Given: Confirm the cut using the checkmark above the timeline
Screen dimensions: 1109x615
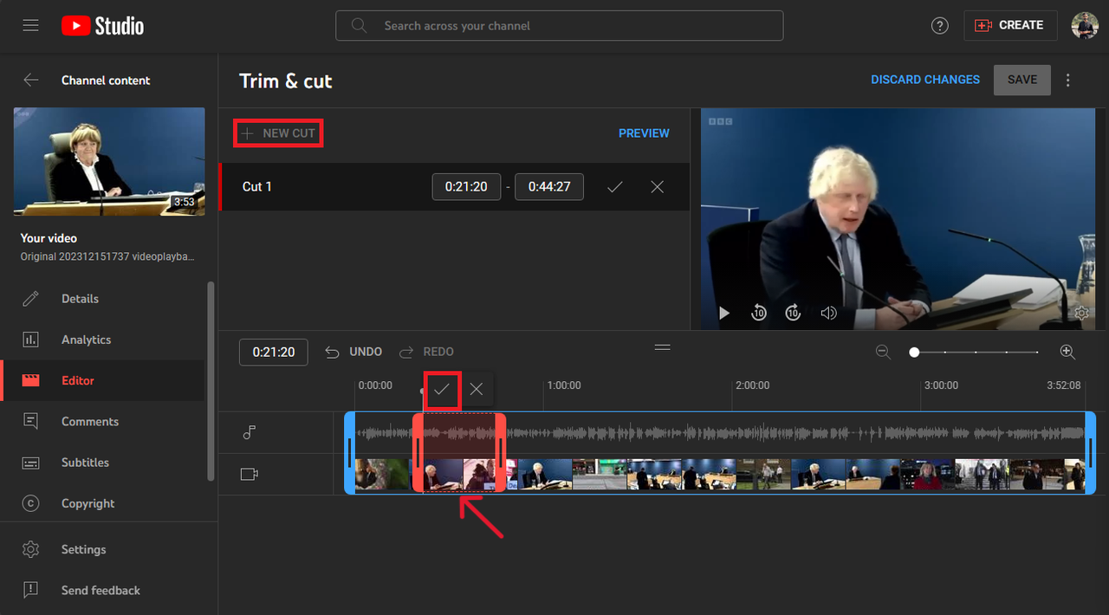Looking at the screenshot, I should 442,390.
